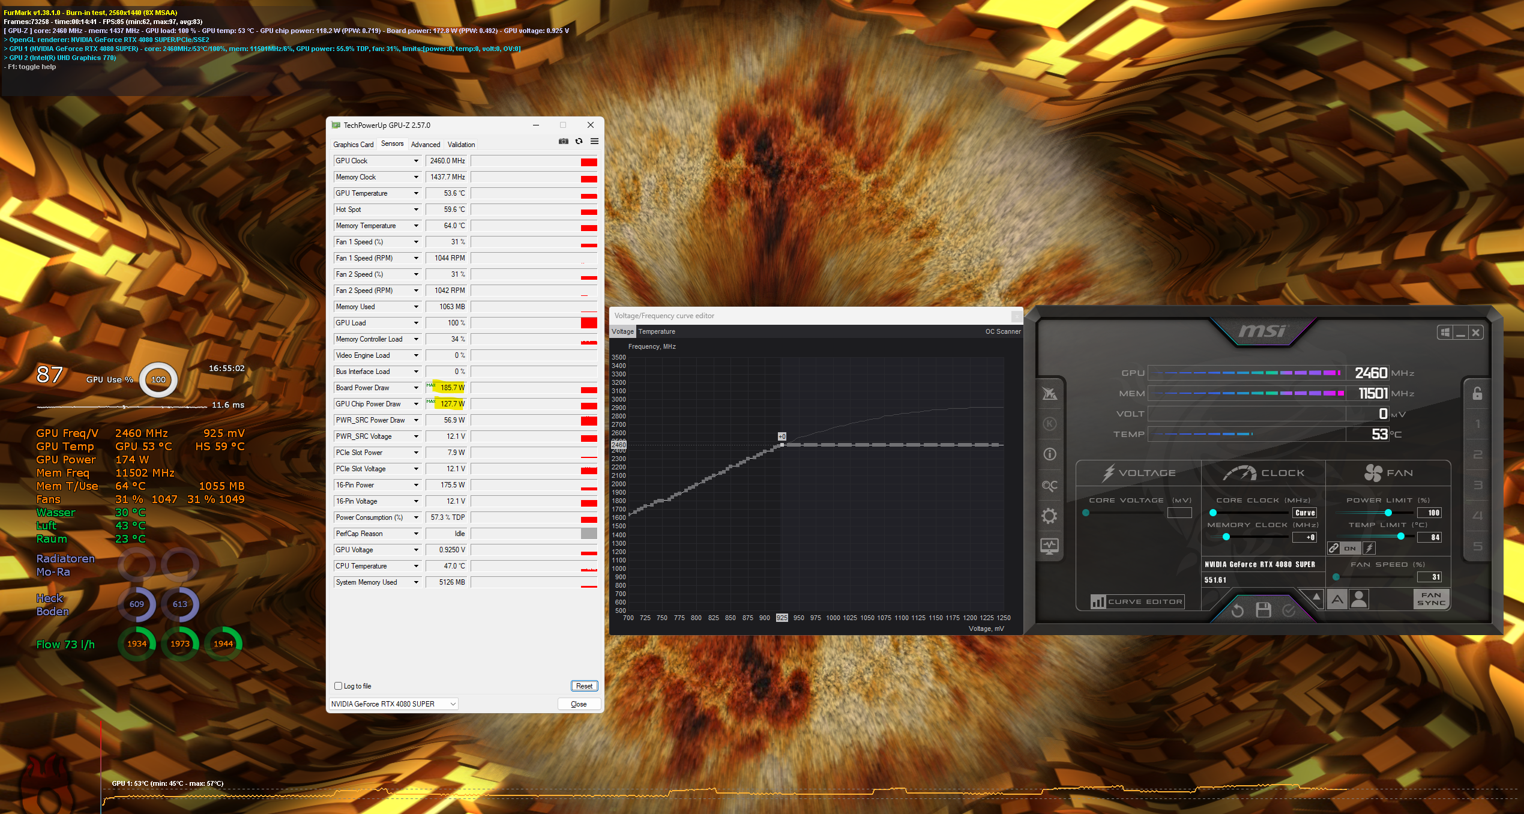Click the GPU-Z refresh icon
The image size is (1524, 814).
coord(579,142)
